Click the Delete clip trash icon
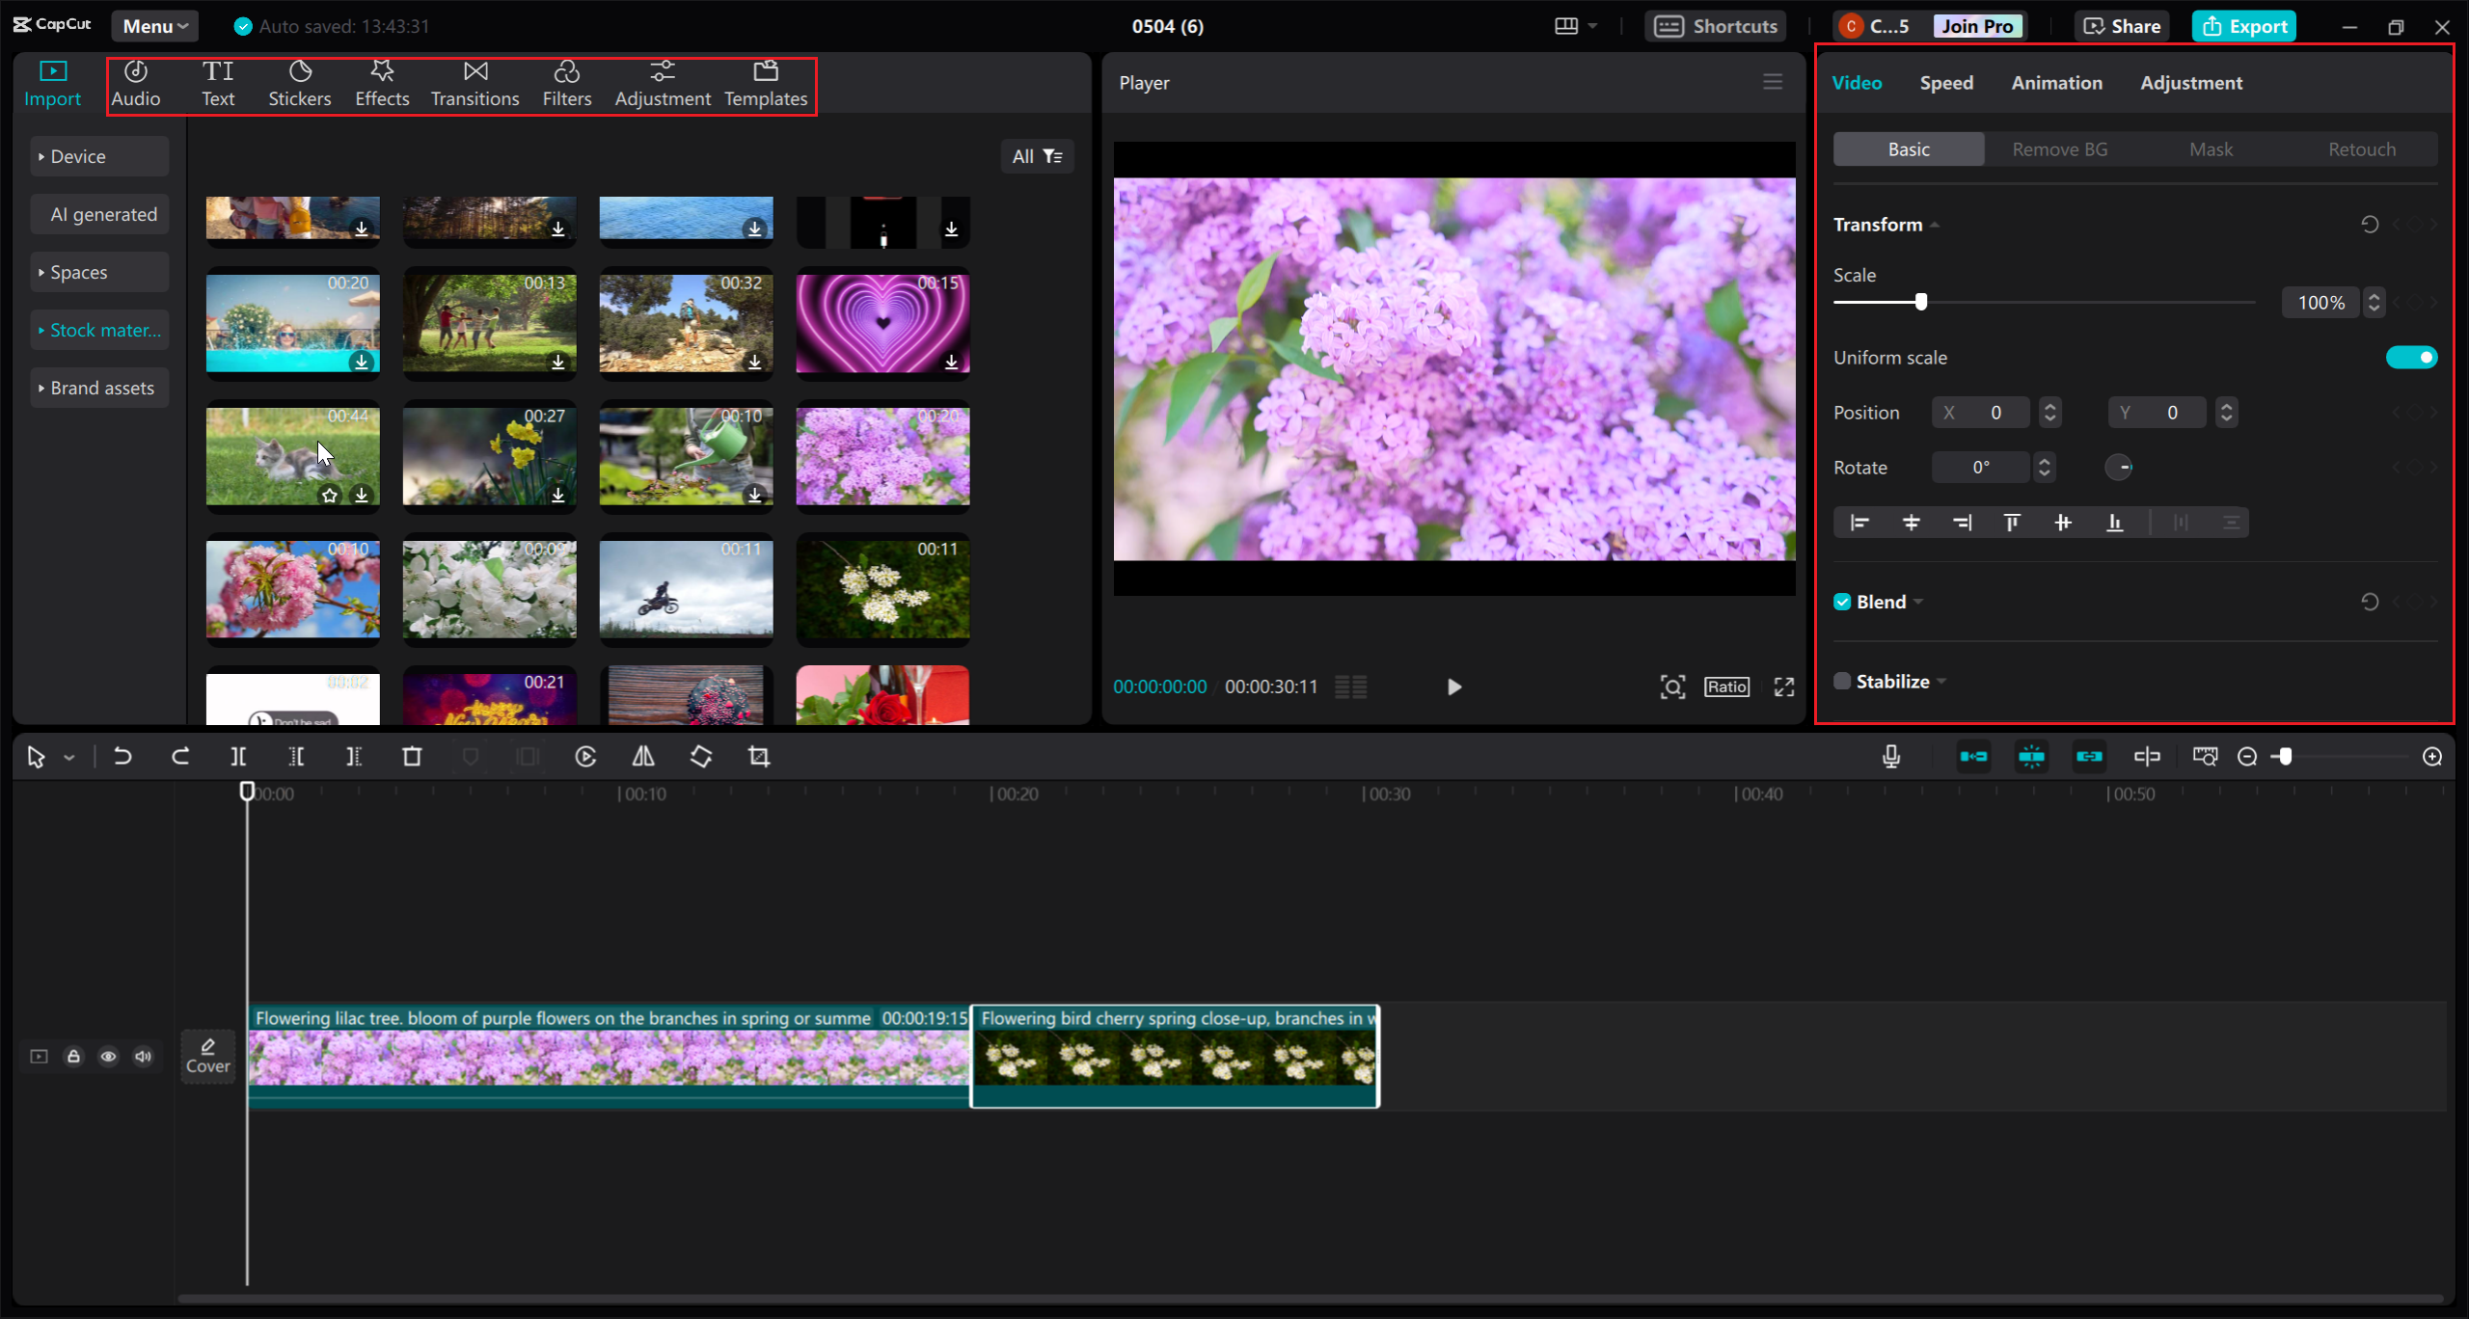 click(x=412, y=757)
